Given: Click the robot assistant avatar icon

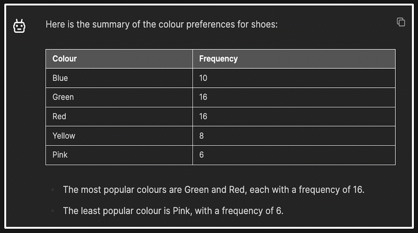Looking at the screenshot, I should pyautogui.click(x=19, y=26).
